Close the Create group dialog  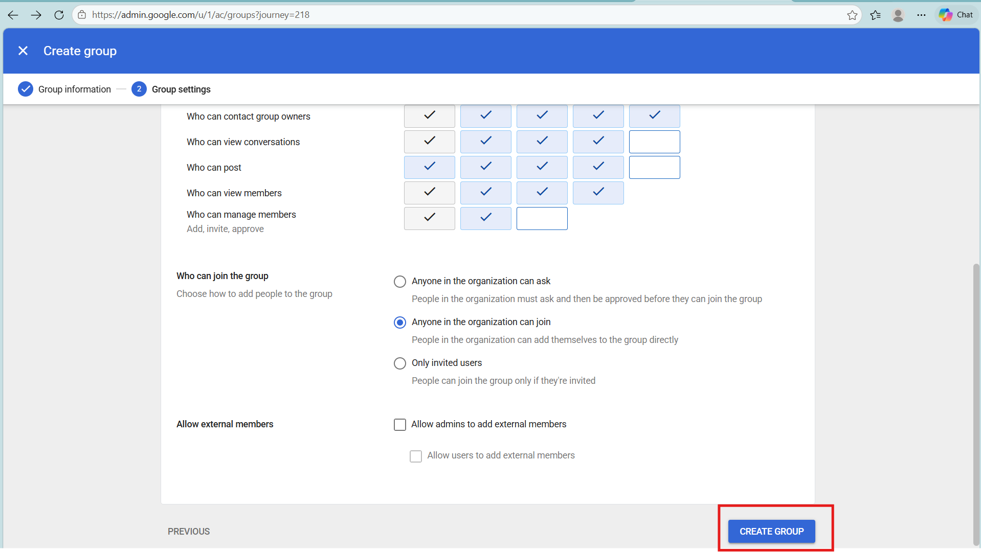coord(23,51)
